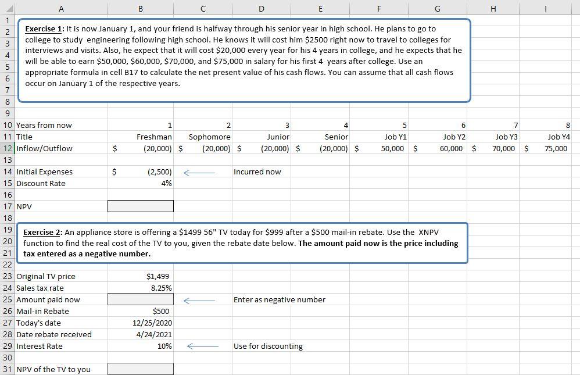Select the 10% Interest Rate cell
The width and height of the screenshot is (580, 375).
(x=140, y=346)
